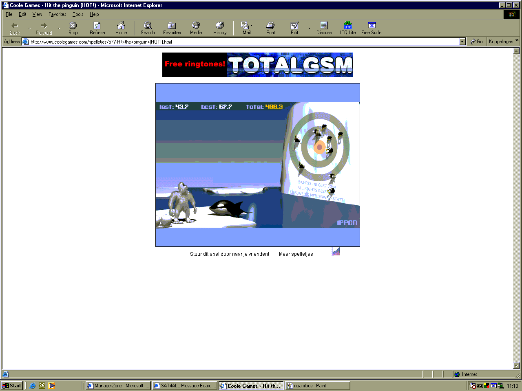The width and height of the screenshot is (522, 391).
Task: Open the Windows Start button
Action: tap(12, 386)
